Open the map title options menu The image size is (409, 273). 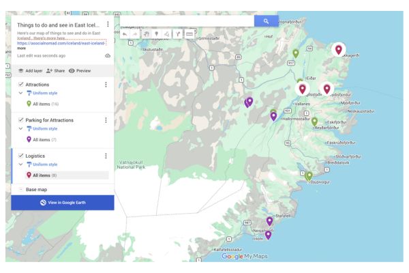click(x=108, y=25)
